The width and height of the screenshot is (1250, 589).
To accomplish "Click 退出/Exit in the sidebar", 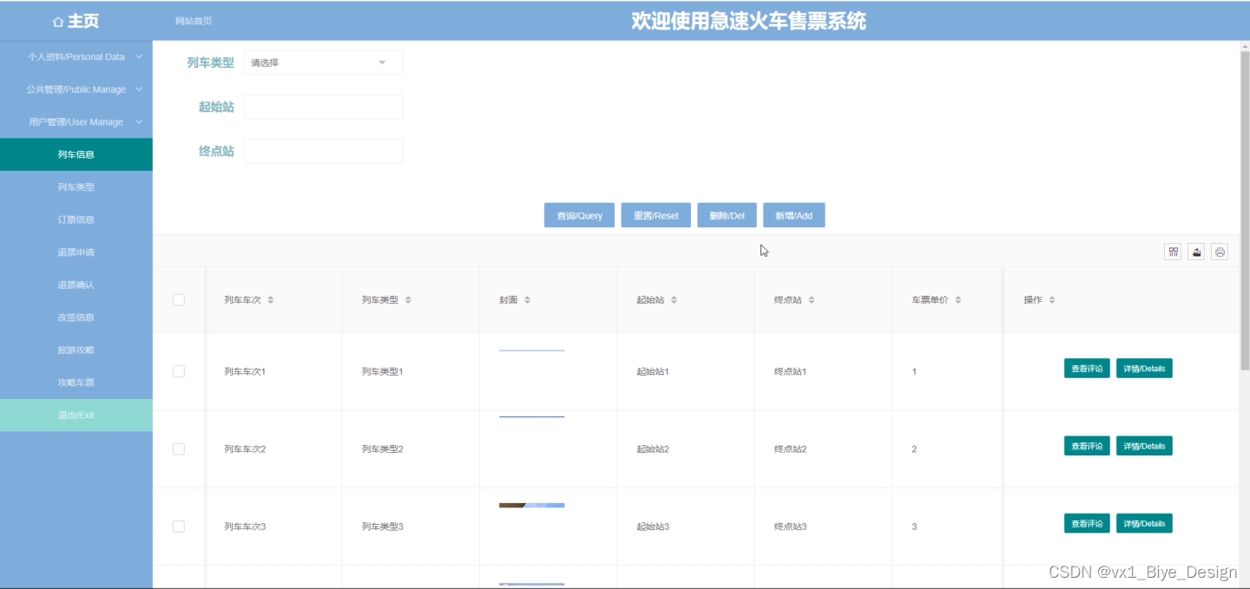I will (76, 415).
